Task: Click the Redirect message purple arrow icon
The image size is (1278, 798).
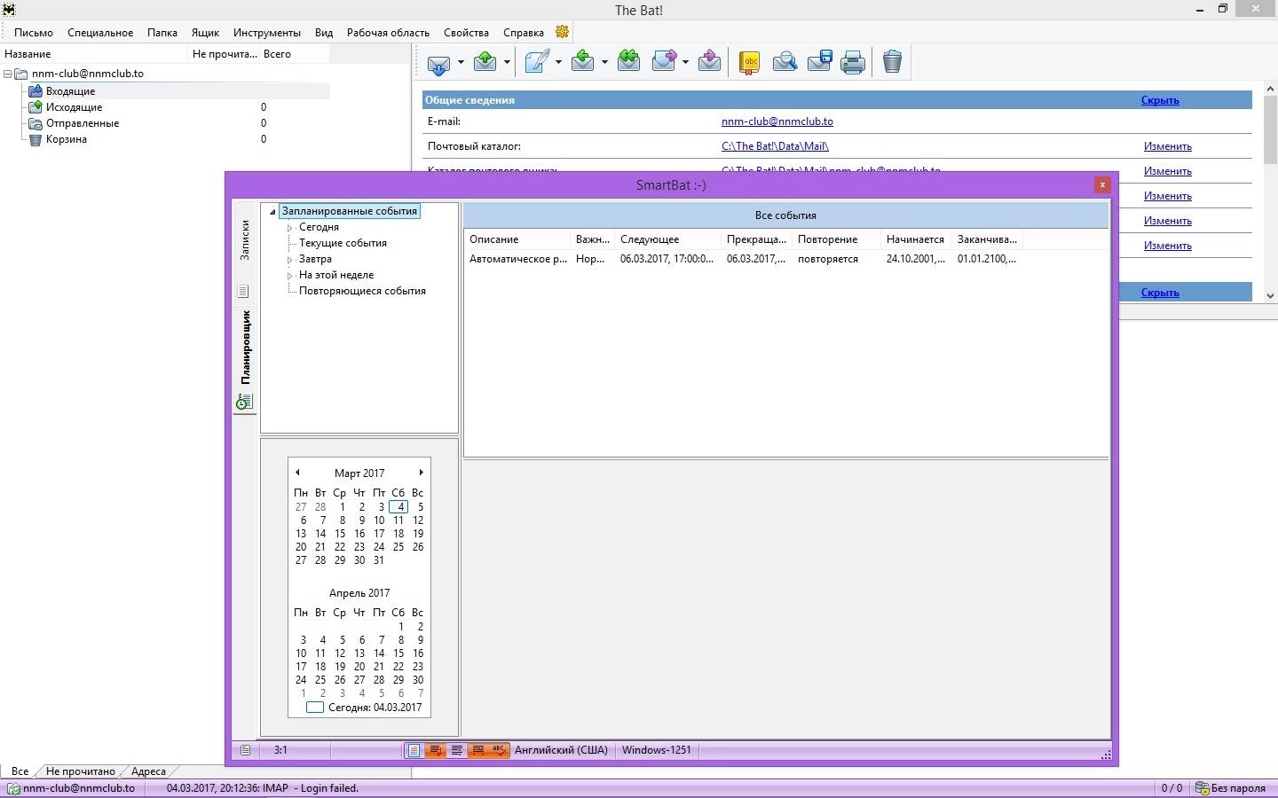Action: tap(709, 61)
